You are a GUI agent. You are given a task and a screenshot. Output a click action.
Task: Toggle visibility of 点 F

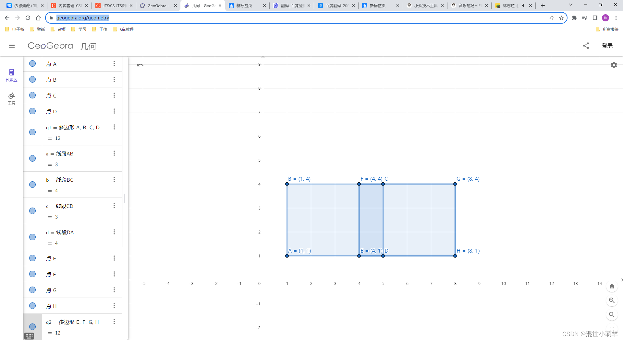(x=32, y=274)
